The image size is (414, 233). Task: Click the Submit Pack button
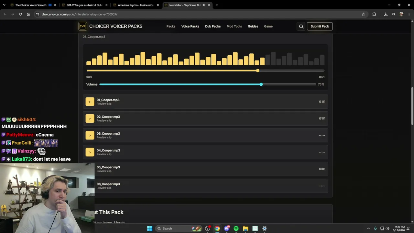(320, 27)
